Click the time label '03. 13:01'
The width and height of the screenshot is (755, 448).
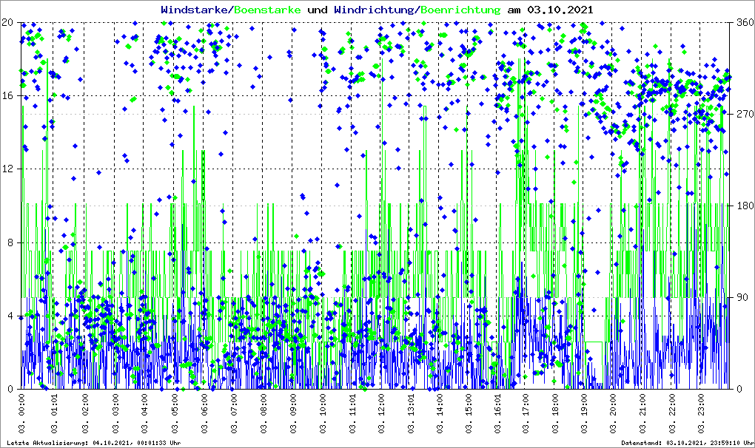[x=412, y=414]
